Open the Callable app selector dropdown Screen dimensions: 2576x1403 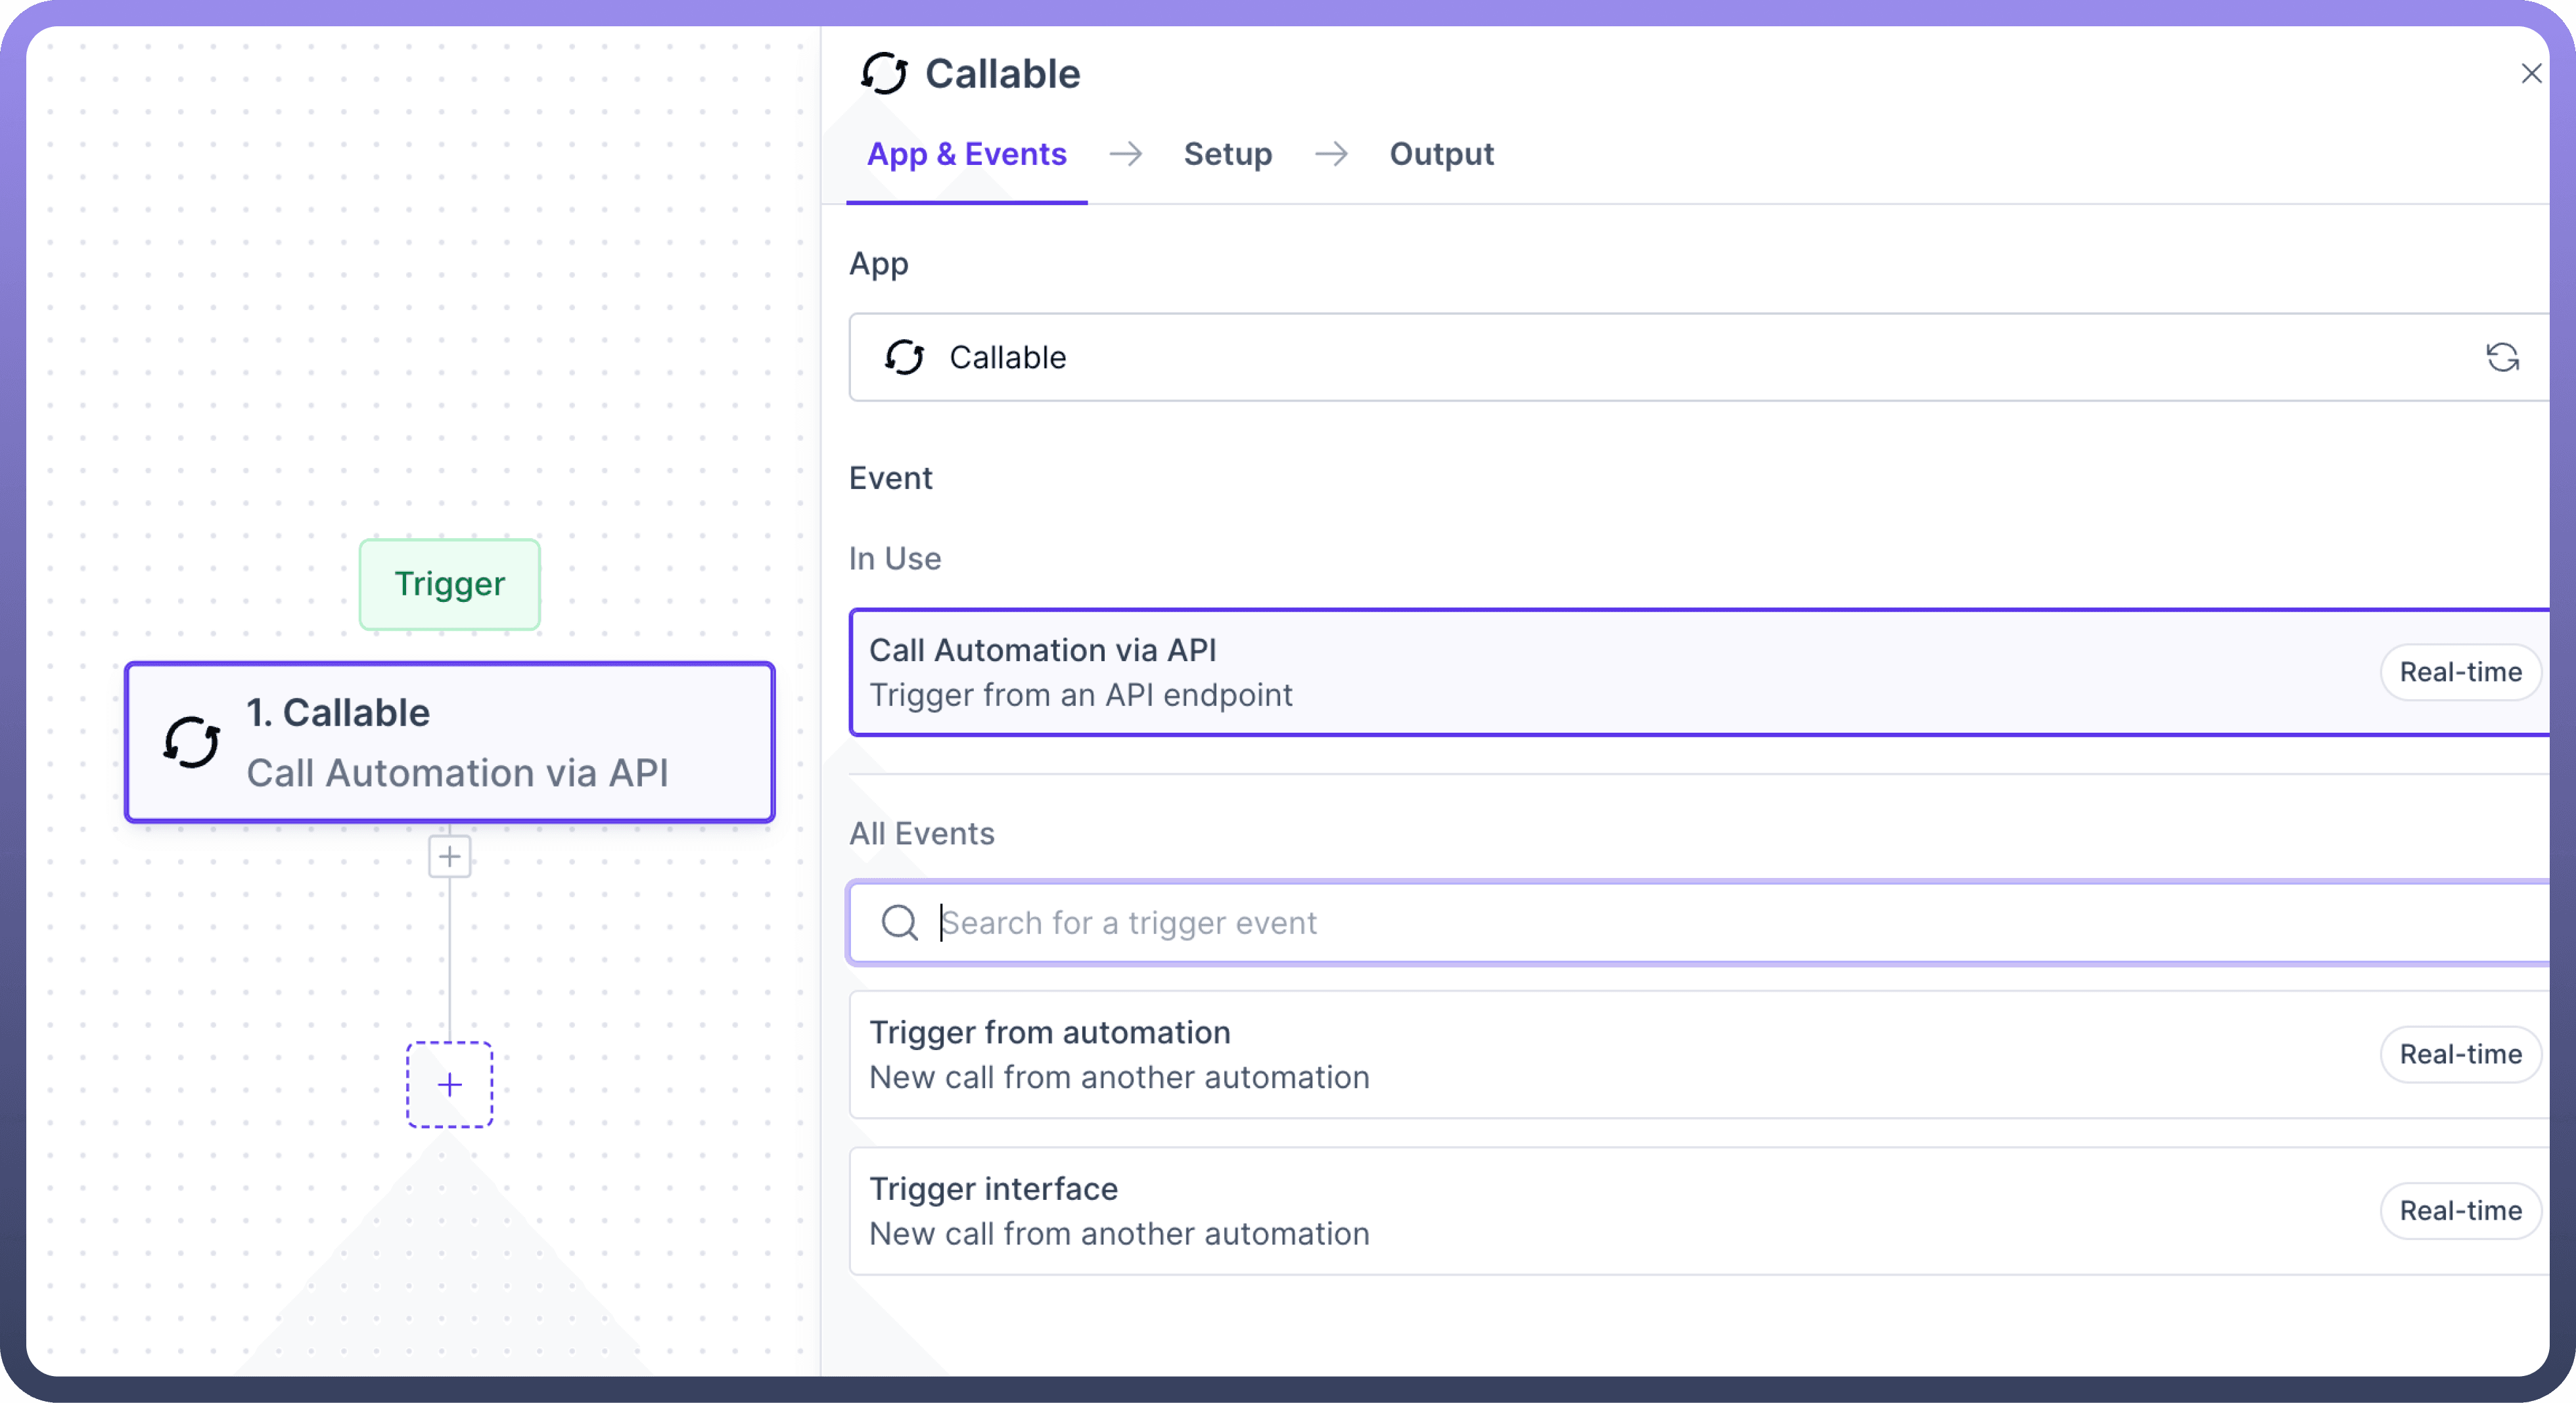click(x=1600, y=358)
